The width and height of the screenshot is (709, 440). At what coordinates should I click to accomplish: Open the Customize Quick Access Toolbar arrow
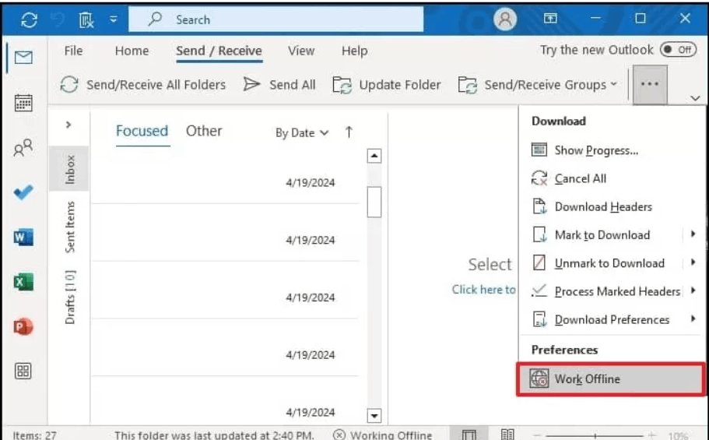click(x=114, y=19)
